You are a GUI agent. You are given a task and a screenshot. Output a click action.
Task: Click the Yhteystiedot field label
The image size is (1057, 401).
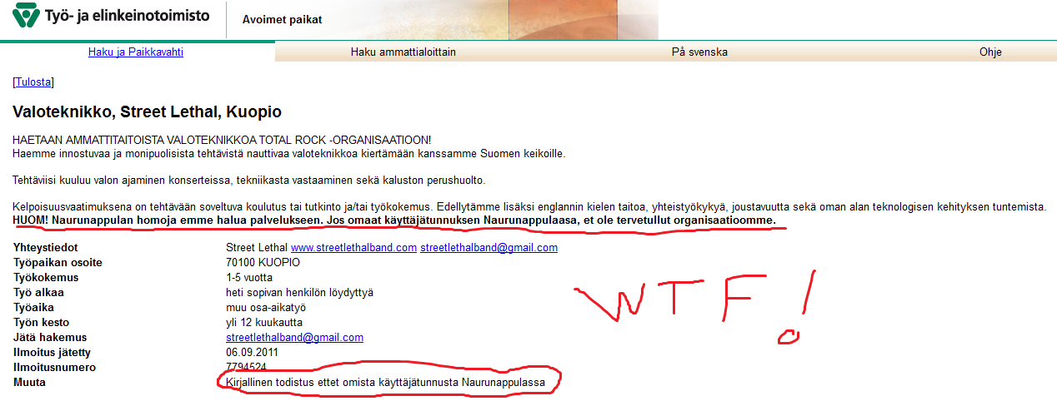coord(45,247)
